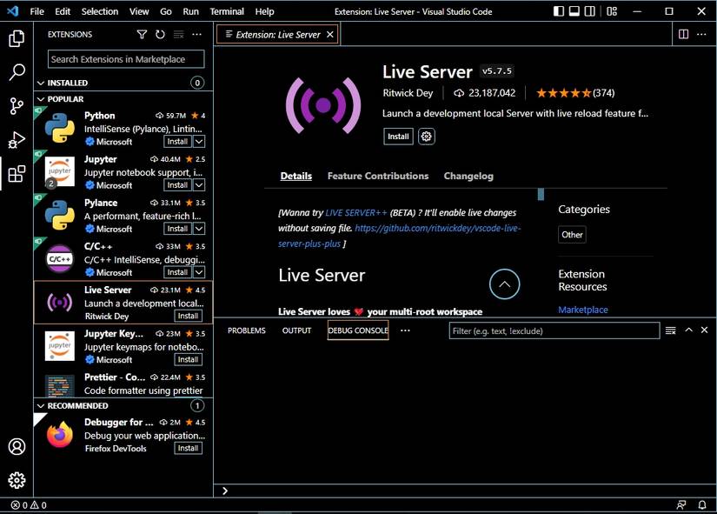
Task: Click the filter extensions funnel icon
Action: 142,35
